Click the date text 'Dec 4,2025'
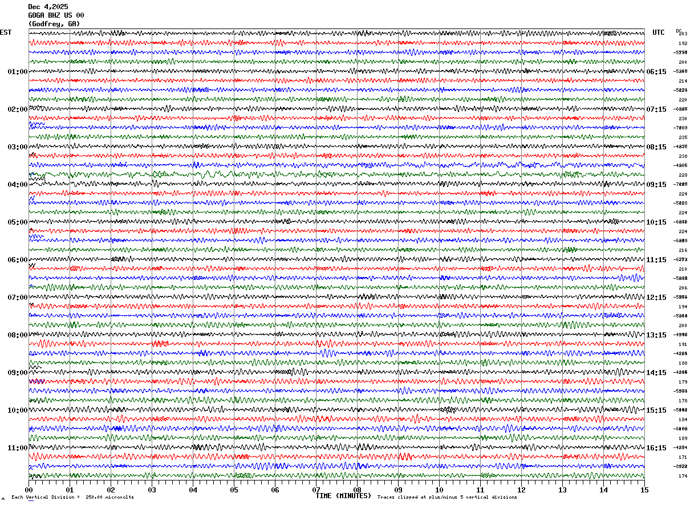This screenshot has width=690, height=505. tap(48, 7)
